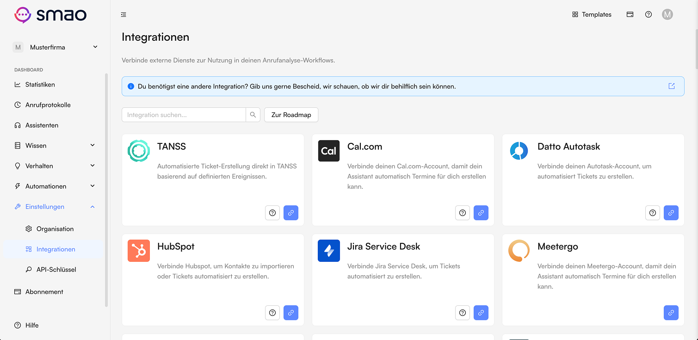Click the Cal.com logo
Screen dimensions: 698x340
(329, 151)
